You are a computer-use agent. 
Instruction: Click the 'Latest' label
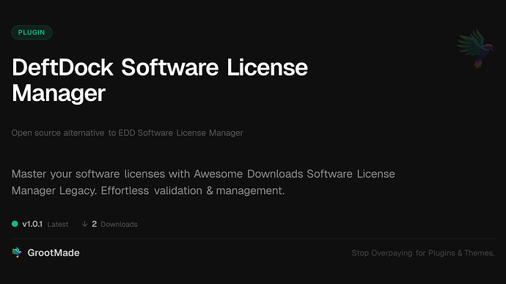58,225
